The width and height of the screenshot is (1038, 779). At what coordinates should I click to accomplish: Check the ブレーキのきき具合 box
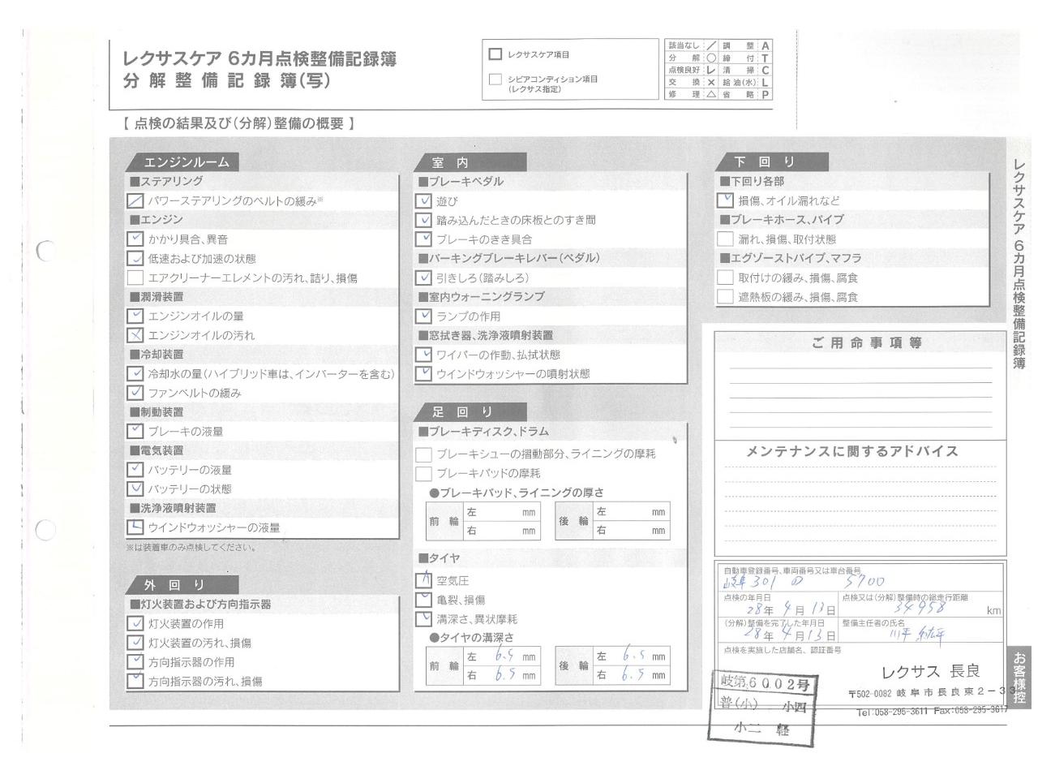tap(423, 239)
